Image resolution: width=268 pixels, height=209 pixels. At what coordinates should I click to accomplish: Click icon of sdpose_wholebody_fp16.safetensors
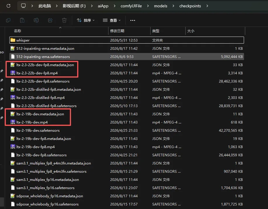point(13,204)
